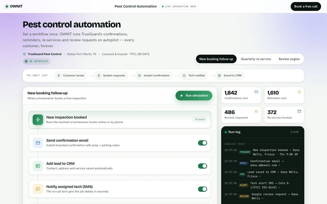Viewport: 327px width, 204px height.
Task: Click the bell icon in Tech notified step
Action: point(184,76)
